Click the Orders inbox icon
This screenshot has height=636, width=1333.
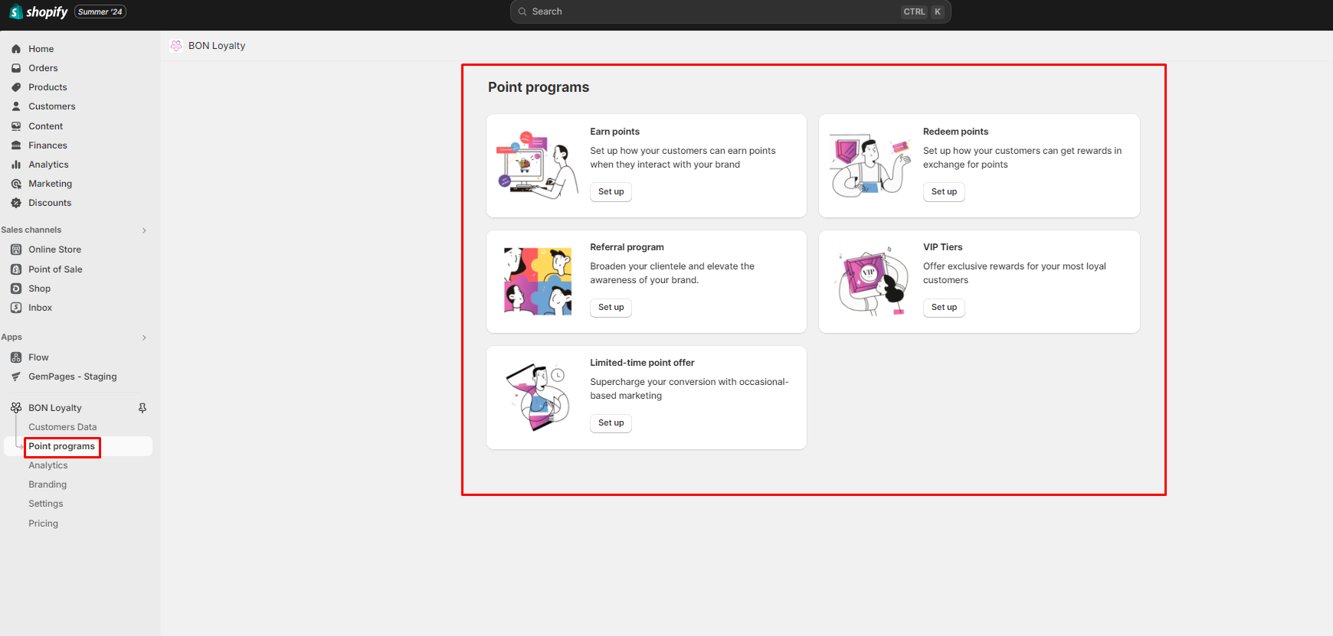tap(16, 68)
